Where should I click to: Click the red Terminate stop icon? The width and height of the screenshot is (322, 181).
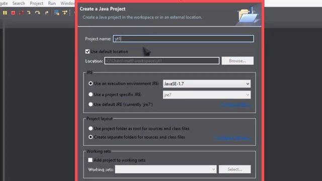tap(13, 13)
